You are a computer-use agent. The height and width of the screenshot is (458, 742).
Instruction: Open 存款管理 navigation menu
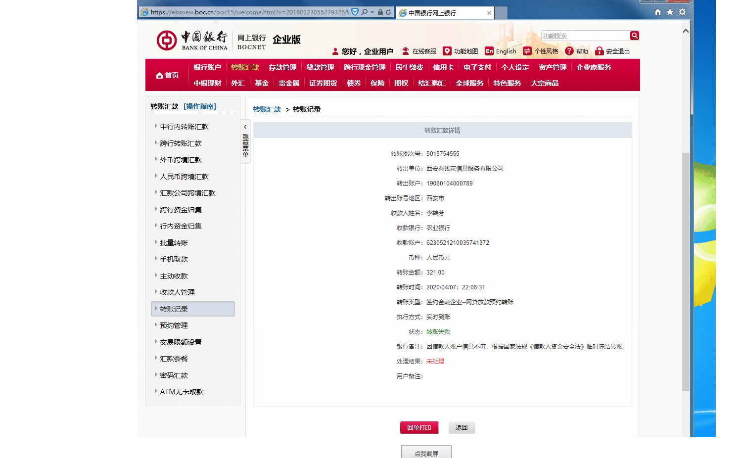[x=282, y=67]
